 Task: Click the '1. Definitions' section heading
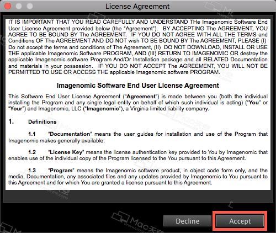pyautogui.click(x=33, y=122)
